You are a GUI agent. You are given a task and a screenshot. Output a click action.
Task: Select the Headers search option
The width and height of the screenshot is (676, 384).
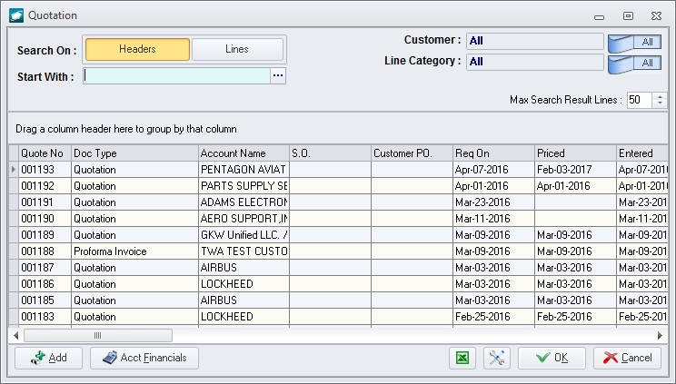pos(137,49)
